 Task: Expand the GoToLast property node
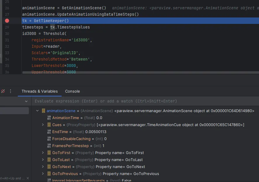[43, 160]
